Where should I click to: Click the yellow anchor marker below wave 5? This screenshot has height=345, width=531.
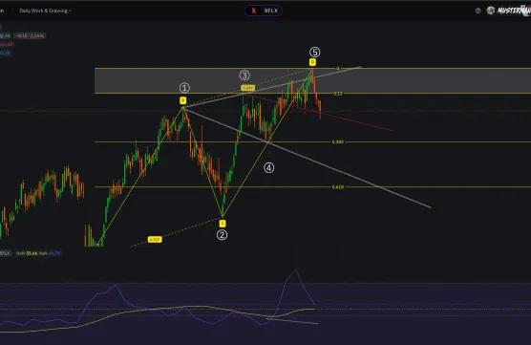click(x=312, y=62)
